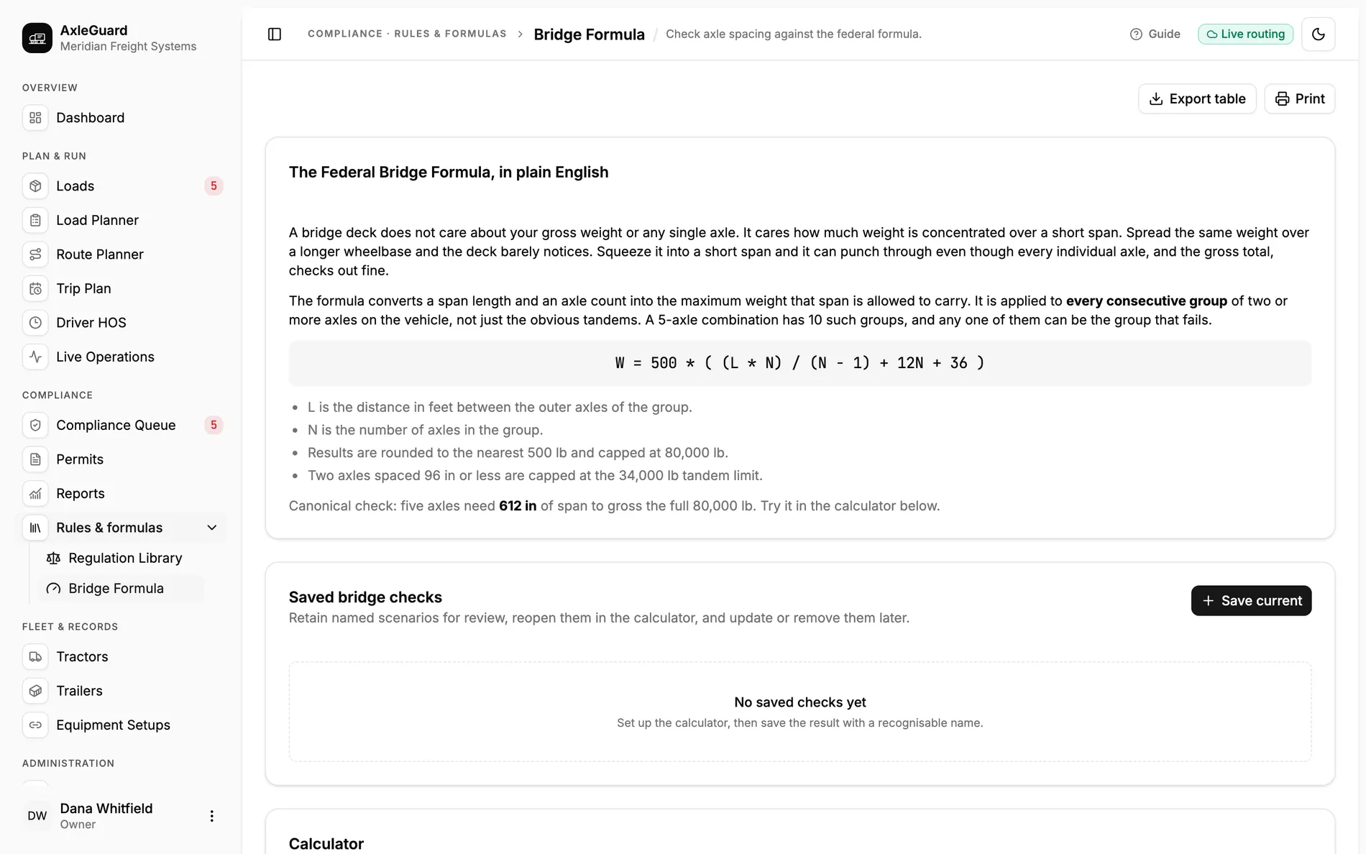The width and height of the screenshot is (1366, 854).
Task: Click the Driver HOS clock icon
Action: [35, 323]
